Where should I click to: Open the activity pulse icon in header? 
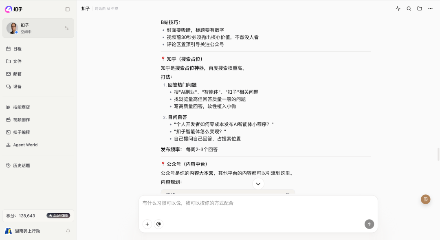(398, 9)
